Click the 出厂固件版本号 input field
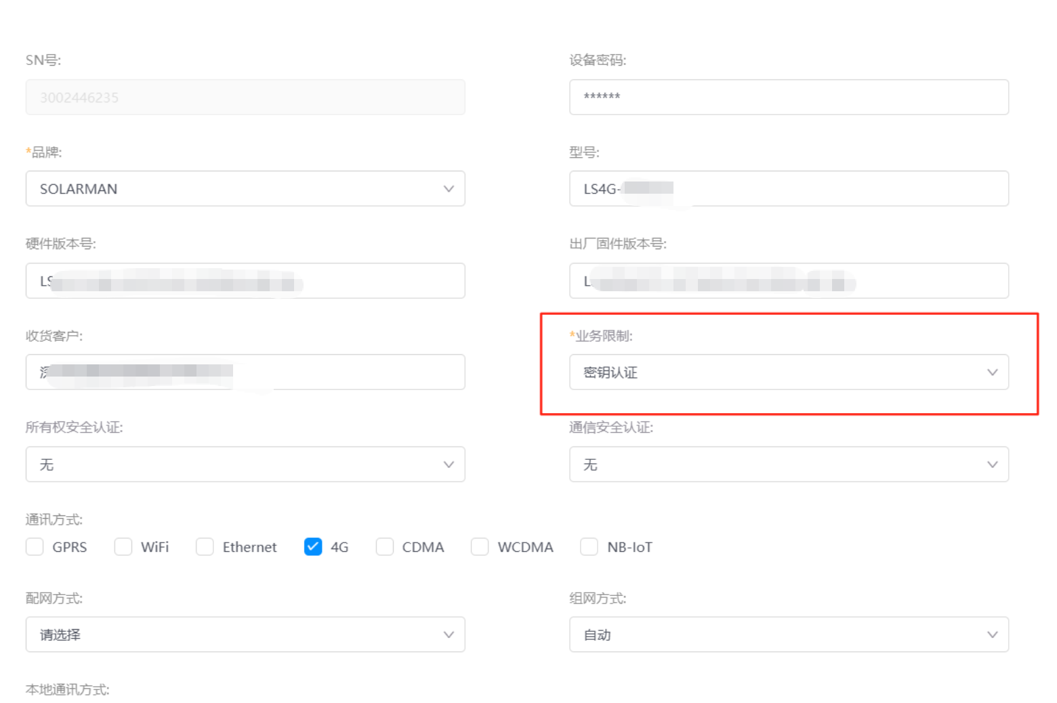1057x703 pixels. 928,281
